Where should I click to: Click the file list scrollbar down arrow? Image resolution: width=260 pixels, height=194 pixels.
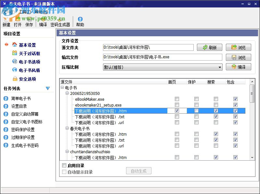coord(252,158)
